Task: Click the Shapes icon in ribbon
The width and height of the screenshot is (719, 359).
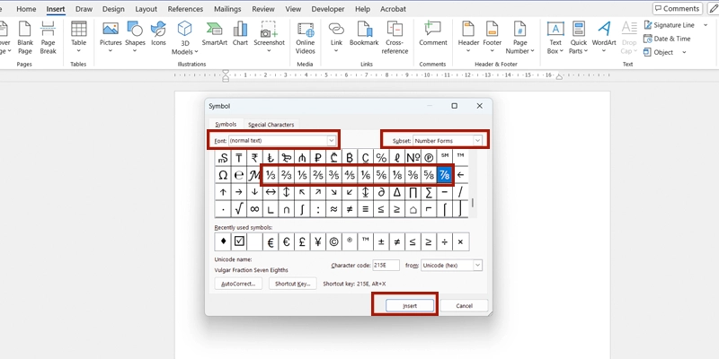Action: coord(135,33)
